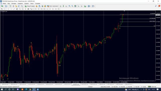Switch timeframe to H4
This screenshot has width=161, height=91.
click(50, 9)
